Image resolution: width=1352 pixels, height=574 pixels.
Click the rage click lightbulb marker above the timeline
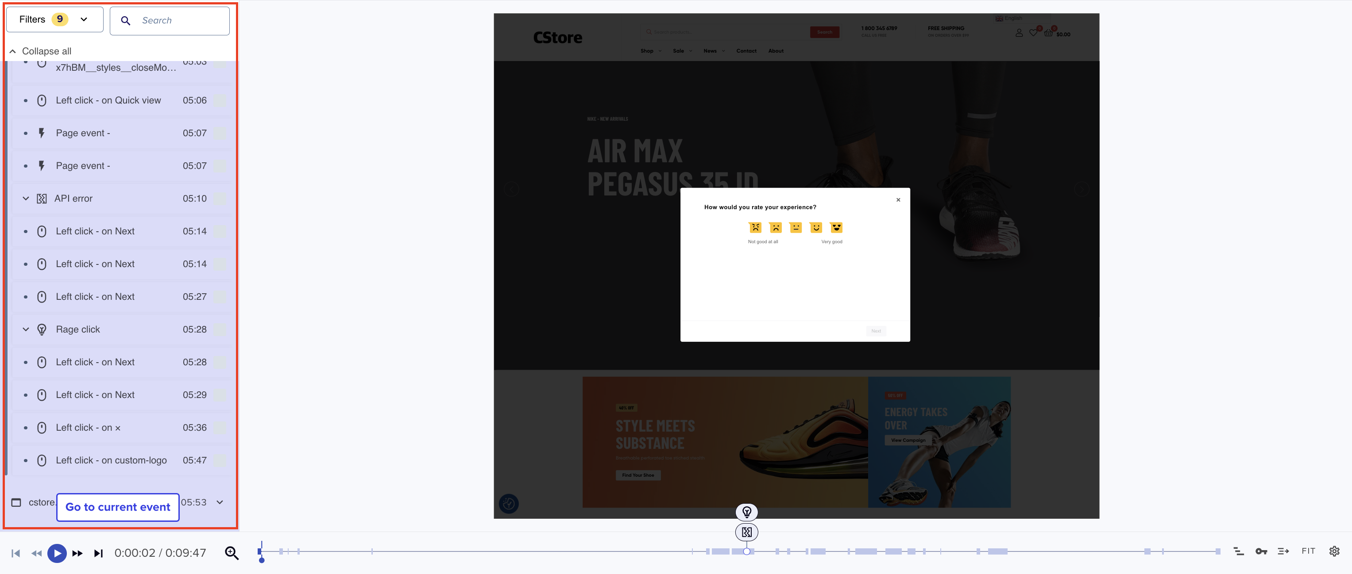[x=746, y=512]
